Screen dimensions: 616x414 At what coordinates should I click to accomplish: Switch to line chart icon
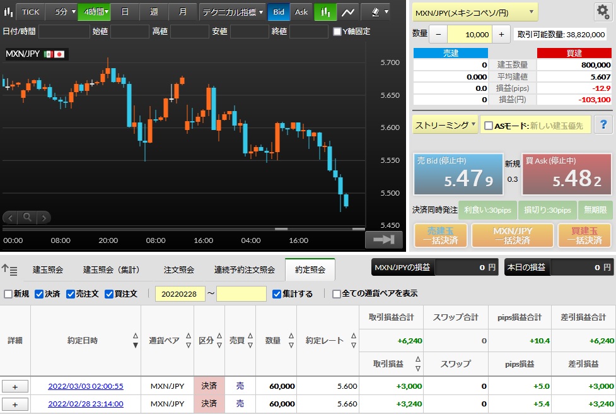[x=347, y=12]
